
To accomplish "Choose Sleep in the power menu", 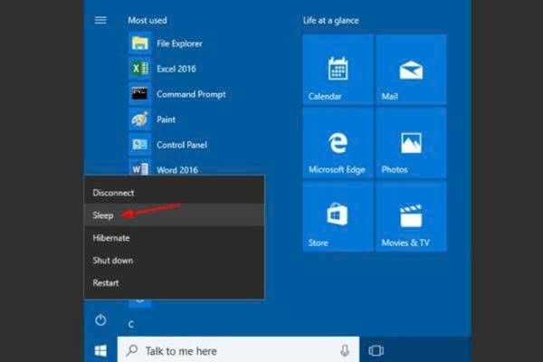I will [x=175, y=215].
